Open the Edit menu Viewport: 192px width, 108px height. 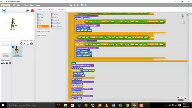coord(26,5)
